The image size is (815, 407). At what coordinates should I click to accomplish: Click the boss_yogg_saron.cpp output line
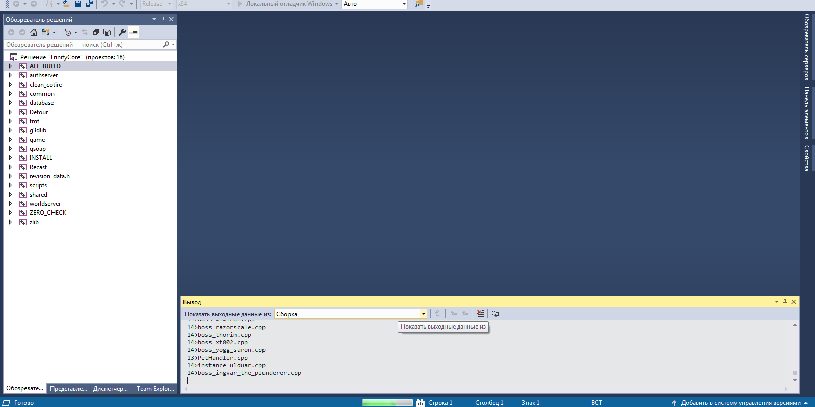pos(226,350)
